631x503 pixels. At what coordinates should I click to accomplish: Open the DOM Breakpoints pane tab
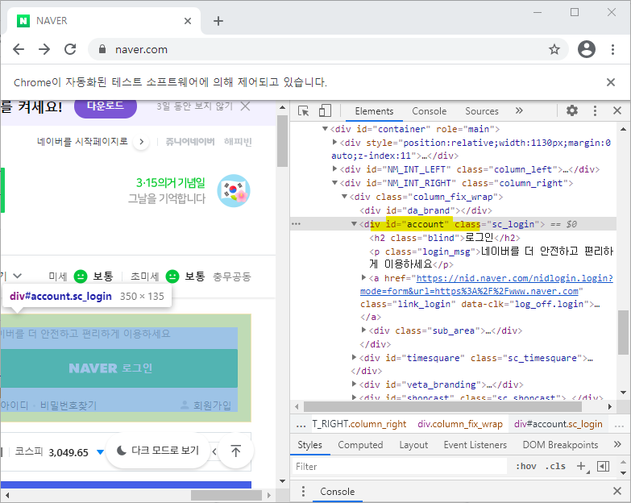(x=560, y=445)
